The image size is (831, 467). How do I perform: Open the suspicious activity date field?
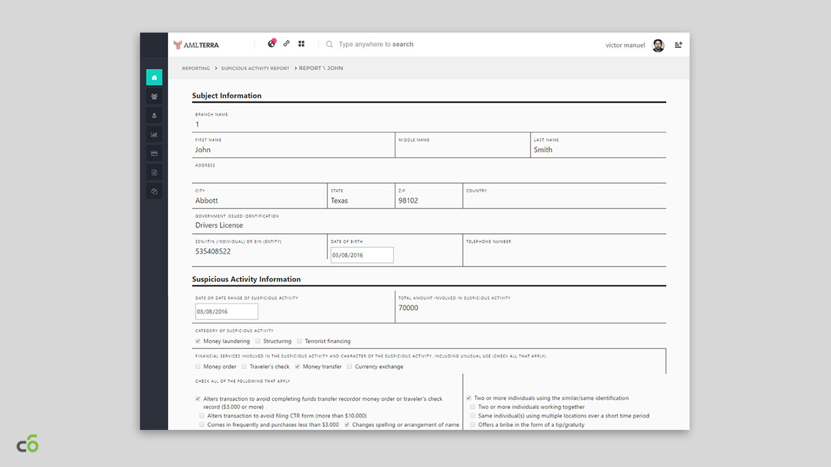click(x=226, y=312)
